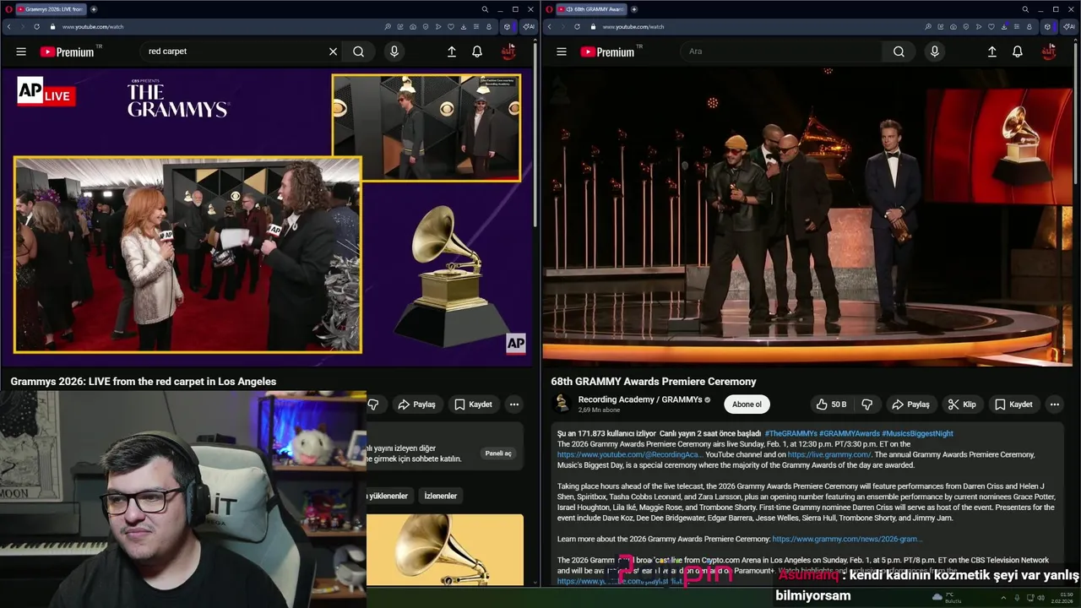Dislike the 68th GRAMMY Awards video
Image resolution: width=1081 pixels, height=608 pixels.
866,404
